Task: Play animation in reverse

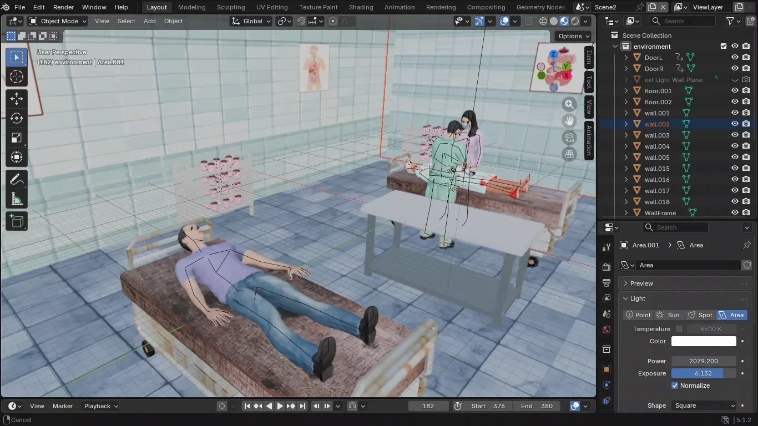Action: (x=269, y=406)
